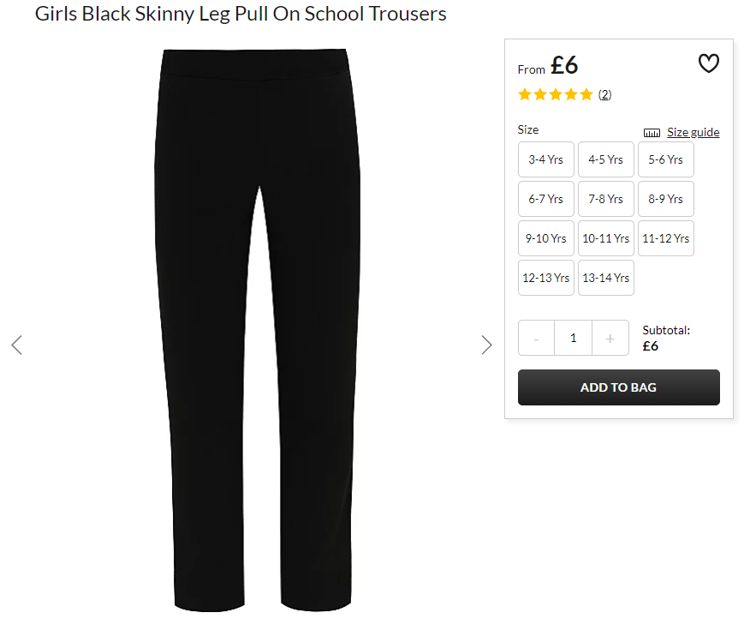Click the ruler icon beside Size guide
756x618 pixels.
pyautogui.click(x=652, y=133)
